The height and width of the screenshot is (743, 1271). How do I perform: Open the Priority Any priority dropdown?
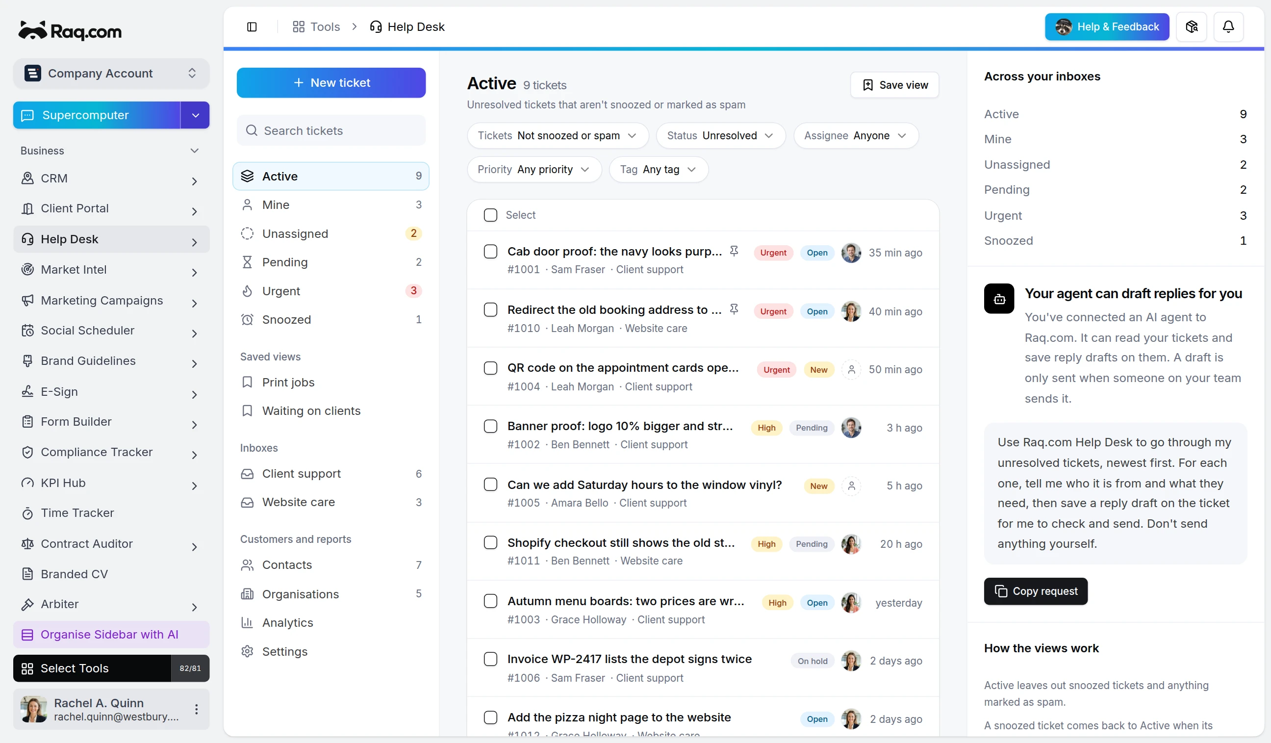coord(534,170)
